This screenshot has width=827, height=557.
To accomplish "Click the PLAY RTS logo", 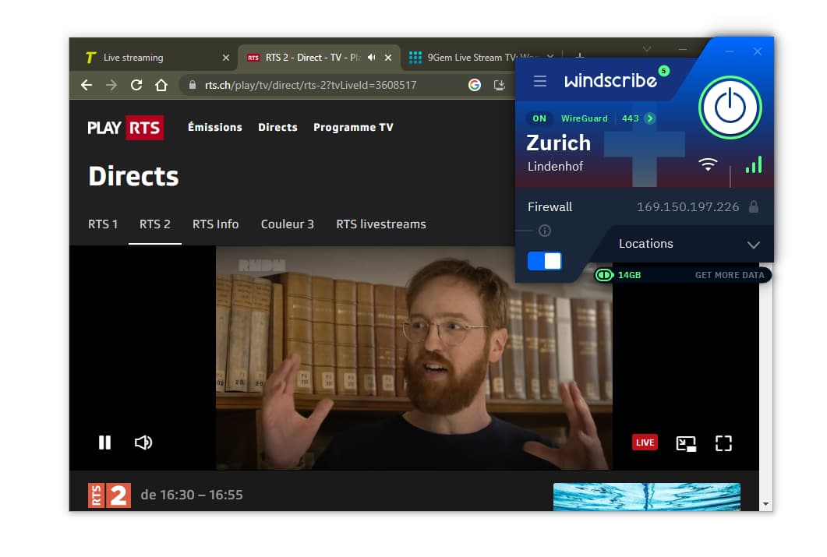I will point(125,128).
